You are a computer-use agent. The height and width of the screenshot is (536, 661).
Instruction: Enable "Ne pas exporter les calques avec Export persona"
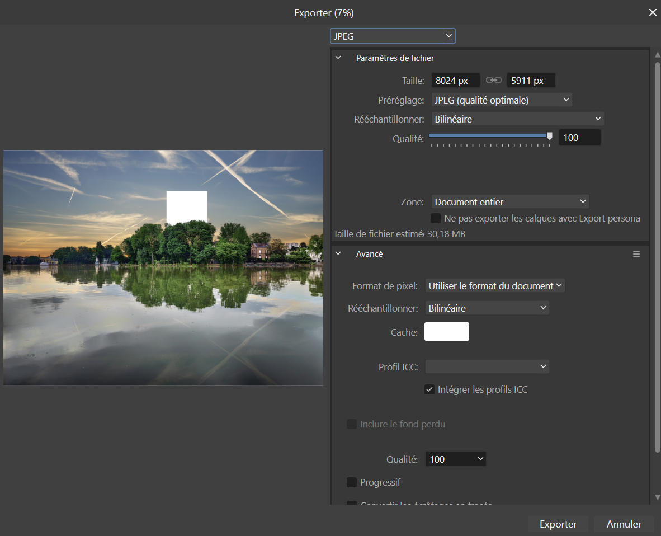coord(435,218)
